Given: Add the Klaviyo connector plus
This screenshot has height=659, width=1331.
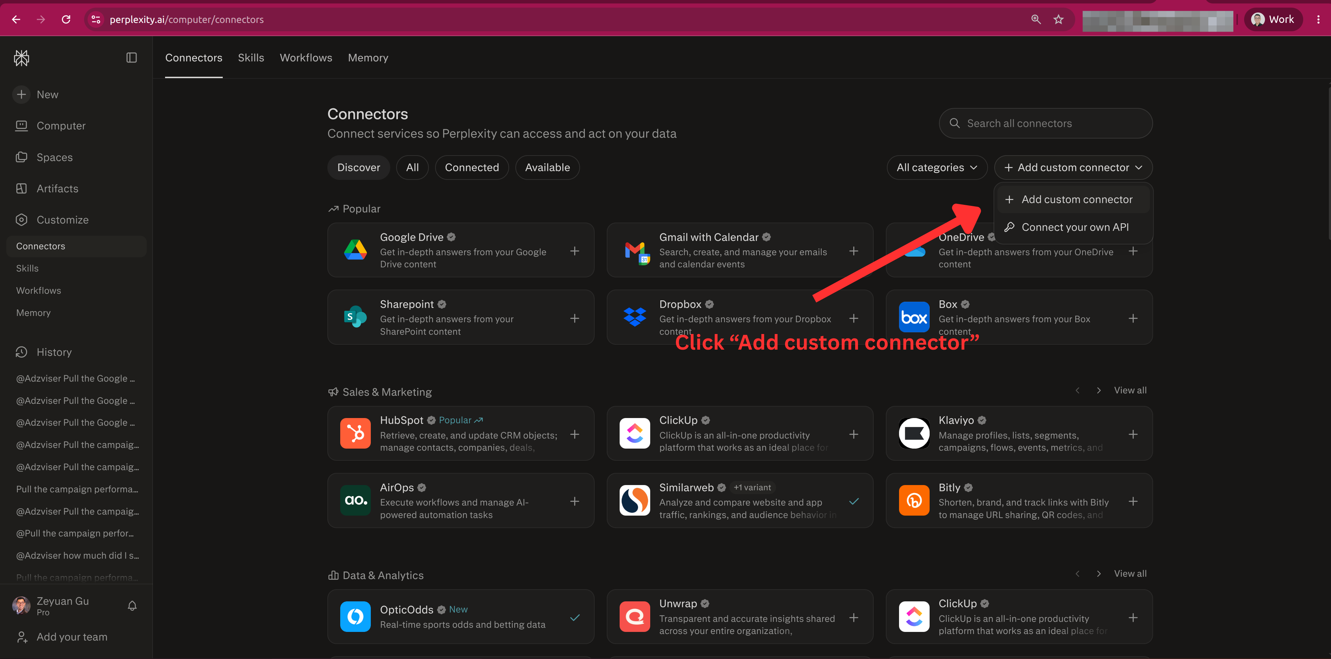Looking at the screenshot, I should (x=1133, y=434).
